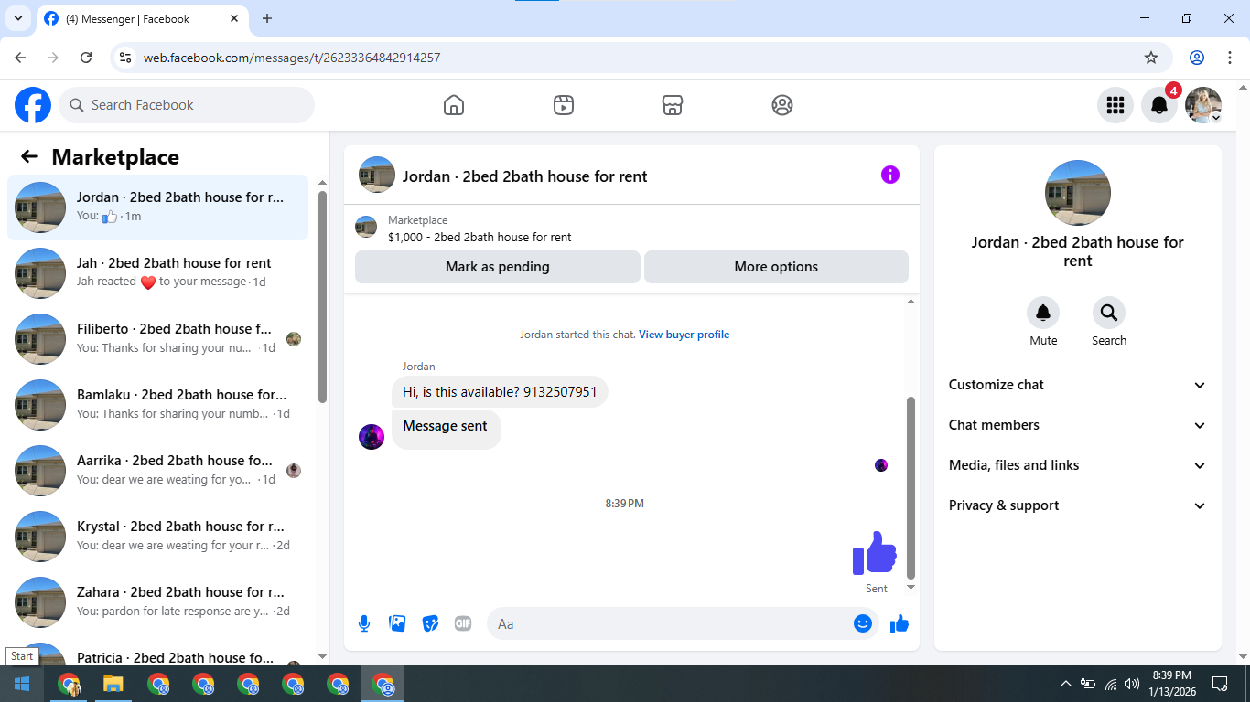Open the notifications bell with badge 4
This screenshot has height=702, width=1250.
(x=1158, y=105)
